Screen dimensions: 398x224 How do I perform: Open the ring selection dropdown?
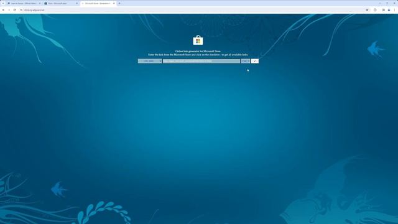point(246,61)
